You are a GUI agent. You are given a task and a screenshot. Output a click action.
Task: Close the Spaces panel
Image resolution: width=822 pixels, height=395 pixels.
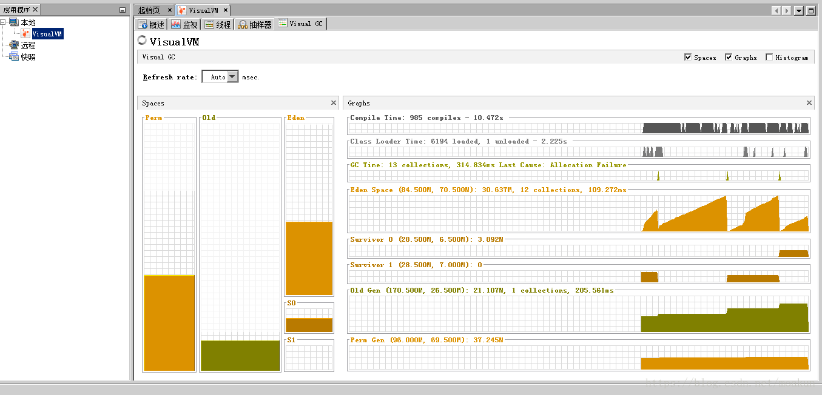coord(333,103)
